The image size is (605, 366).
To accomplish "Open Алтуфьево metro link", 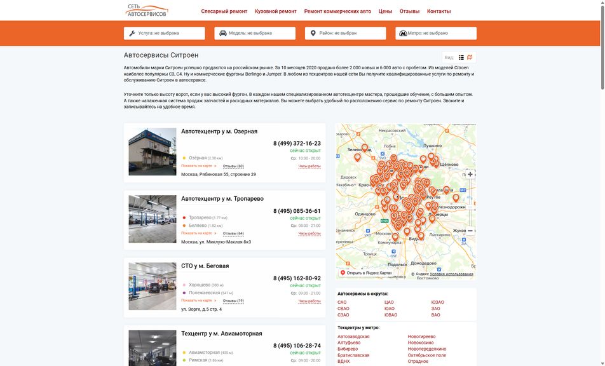I will [x=349, y=342].
